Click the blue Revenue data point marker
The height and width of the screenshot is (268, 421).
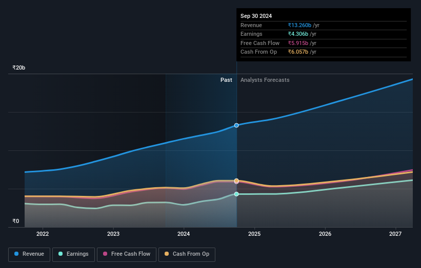[236, 125]
